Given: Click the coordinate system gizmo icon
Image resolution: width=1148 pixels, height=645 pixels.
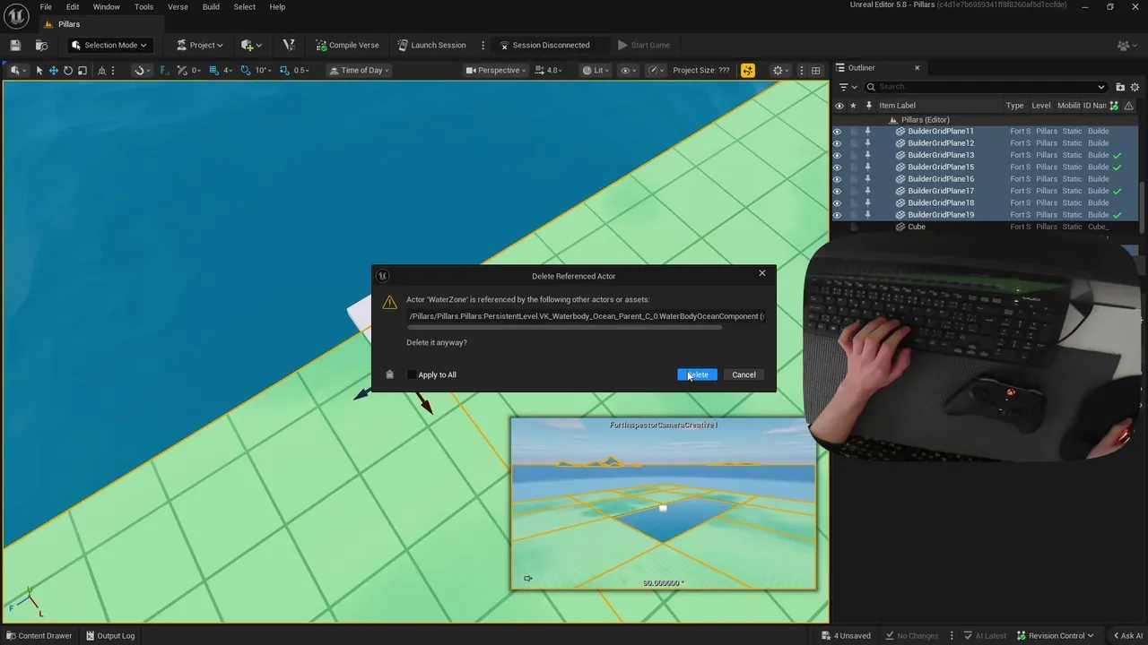Looking at the screenshot, I should coord(101,70).
